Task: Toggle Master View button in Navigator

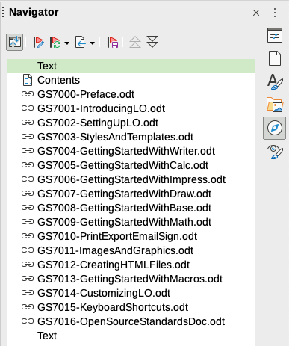Action: (x=15, y=42)
